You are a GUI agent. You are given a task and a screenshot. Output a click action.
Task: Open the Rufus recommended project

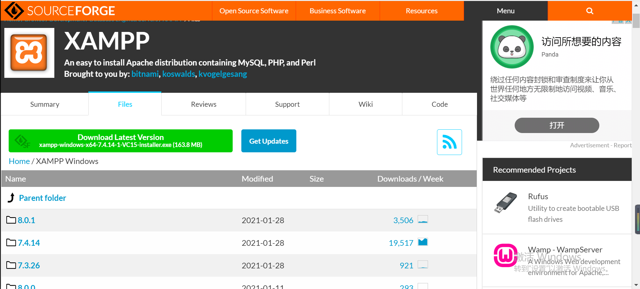(x=538, y=196)
